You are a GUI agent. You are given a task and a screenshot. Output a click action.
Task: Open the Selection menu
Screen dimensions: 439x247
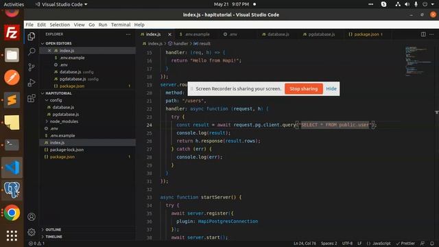(x=60, y=25)
